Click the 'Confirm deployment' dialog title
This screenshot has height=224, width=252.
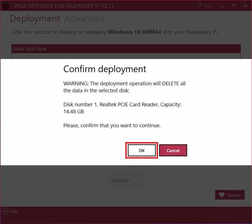pyautogui.click(x=105, y=69)
